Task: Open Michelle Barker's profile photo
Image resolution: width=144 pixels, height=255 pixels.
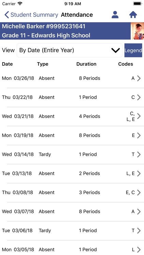Action: 137,31
